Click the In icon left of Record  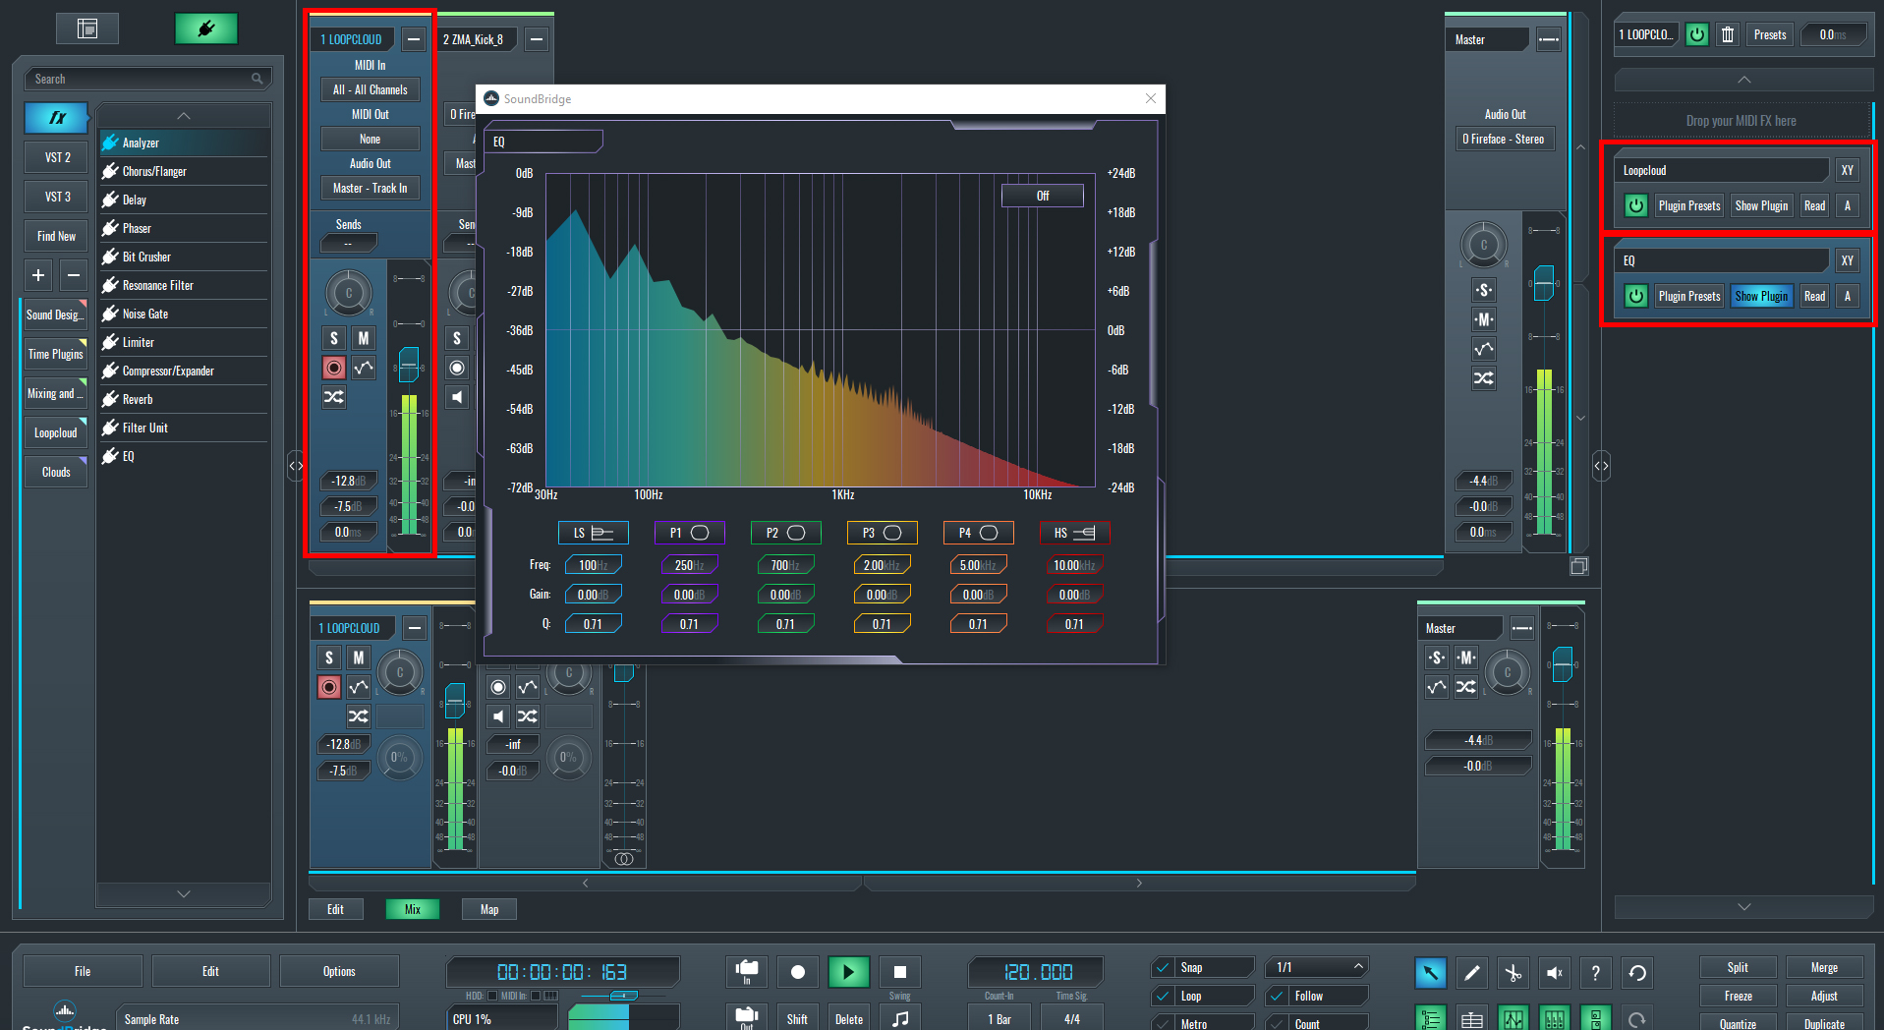(x=747, y=972)
